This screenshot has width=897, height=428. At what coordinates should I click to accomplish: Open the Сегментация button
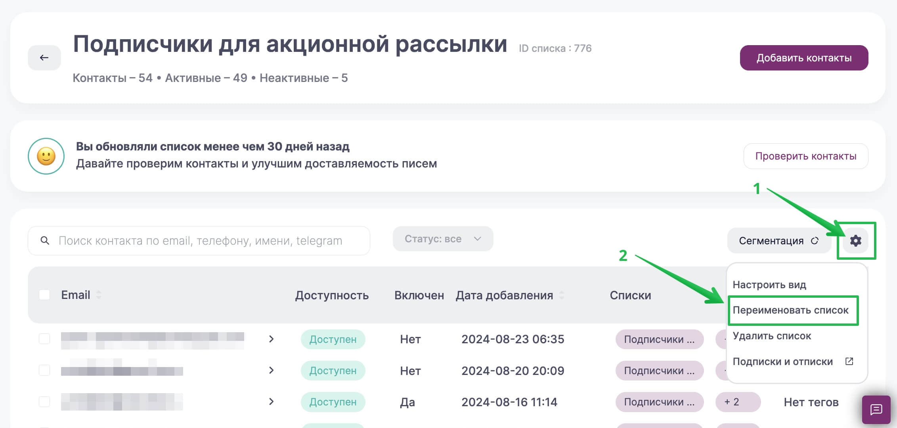coord(779,241)
